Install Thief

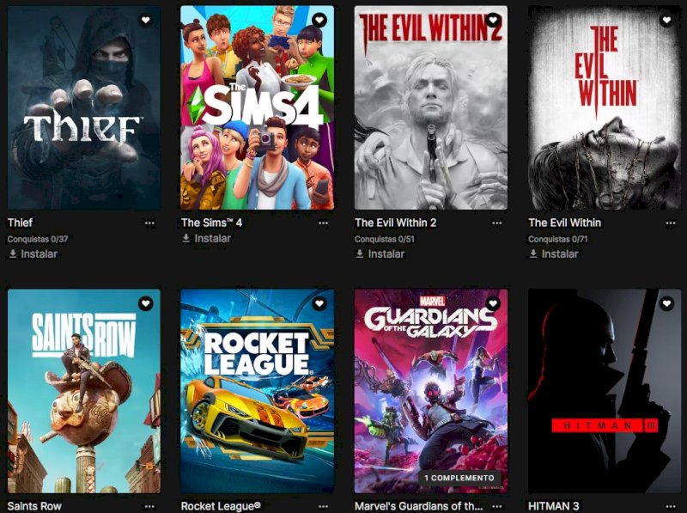pos(33,253)
